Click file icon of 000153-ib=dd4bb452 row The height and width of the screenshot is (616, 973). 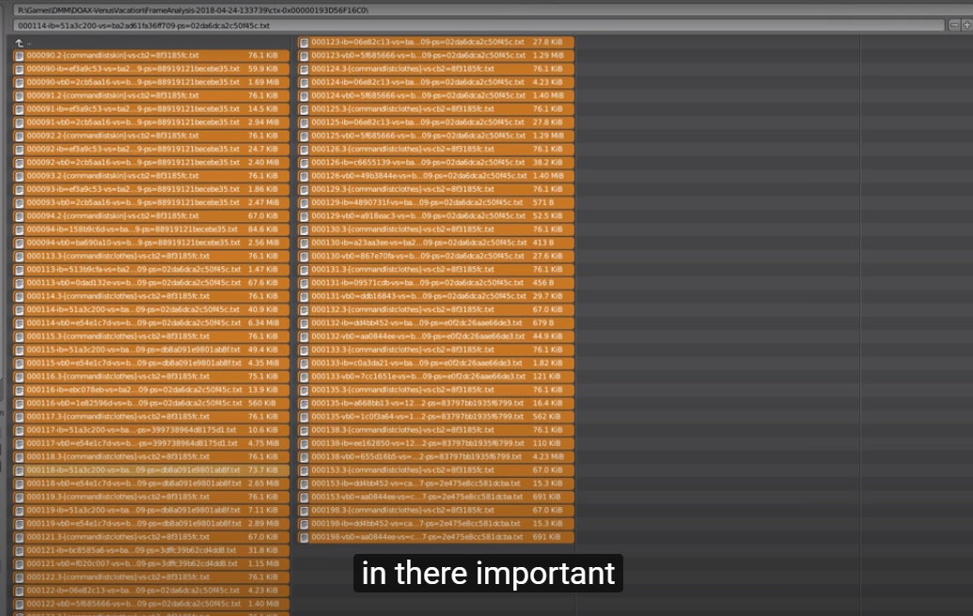[x=304, y=483]
